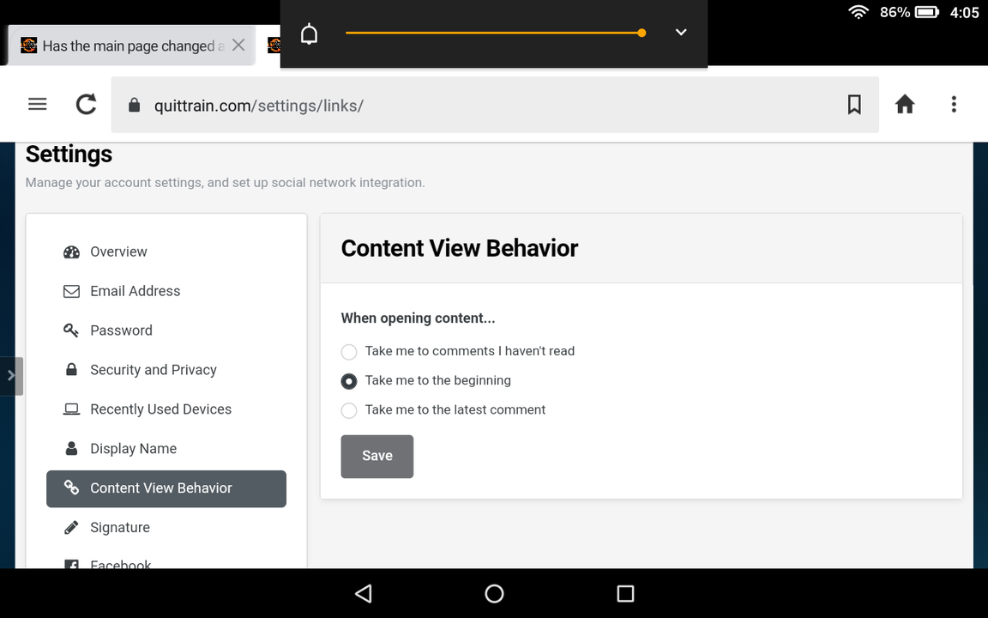Open the three-dot browser options menu
Screen dimensions: 988x618
954,105
